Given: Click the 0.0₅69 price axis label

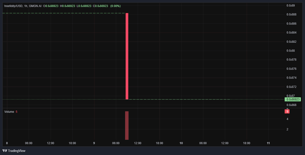Looking at the screenshot, I should [291, 5].
